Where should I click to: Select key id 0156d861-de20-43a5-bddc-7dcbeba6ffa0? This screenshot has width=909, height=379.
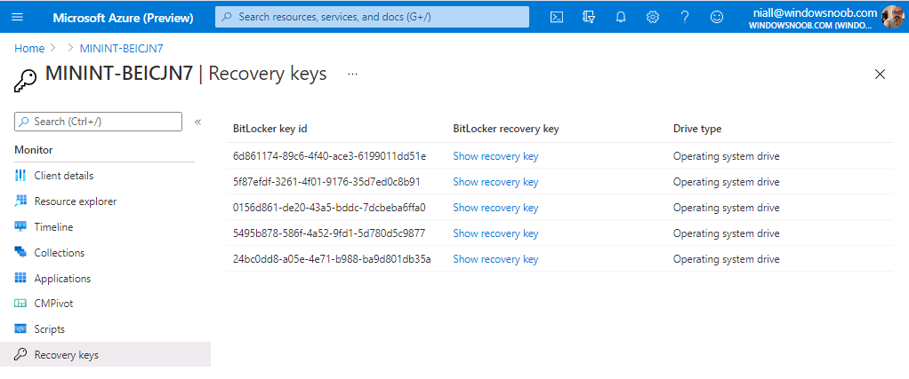(329, 207)
